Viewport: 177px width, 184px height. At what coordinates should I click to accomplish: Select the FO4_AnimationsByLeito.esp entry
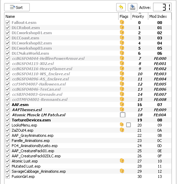pos(88,146)
